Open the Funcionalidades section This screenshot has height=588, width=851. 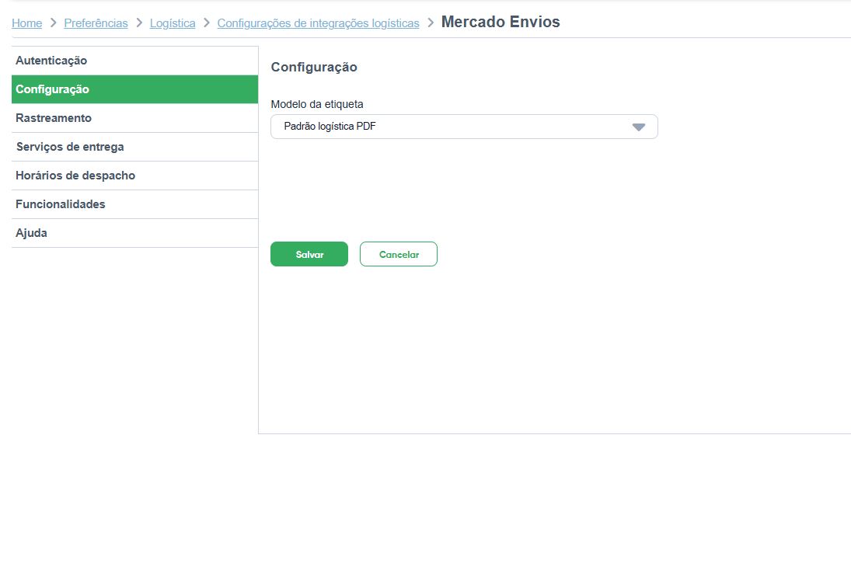click(60, 204)
